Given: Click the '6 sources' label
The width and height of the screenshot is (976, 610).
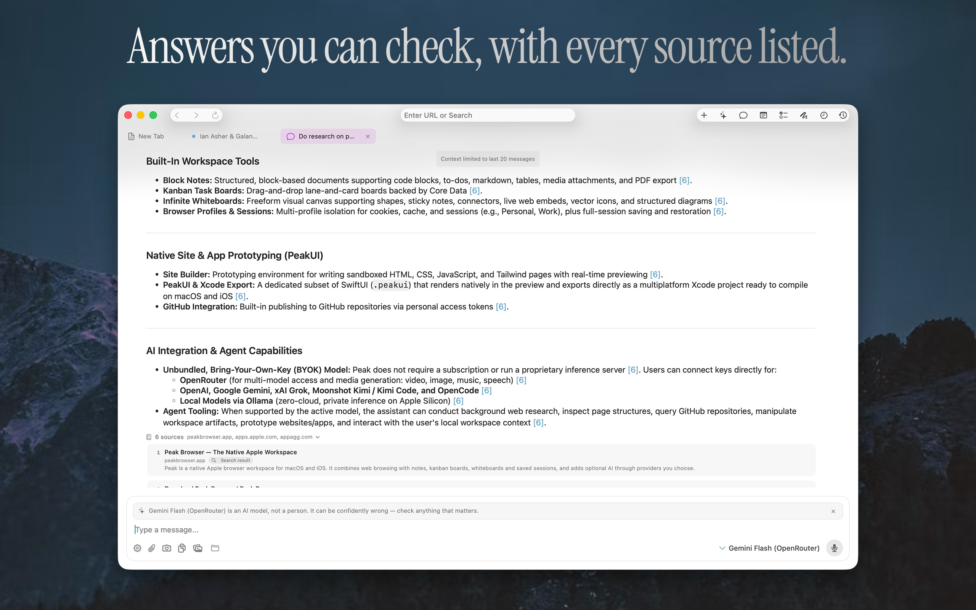Looking at the screenshot, I should point(169,437).
